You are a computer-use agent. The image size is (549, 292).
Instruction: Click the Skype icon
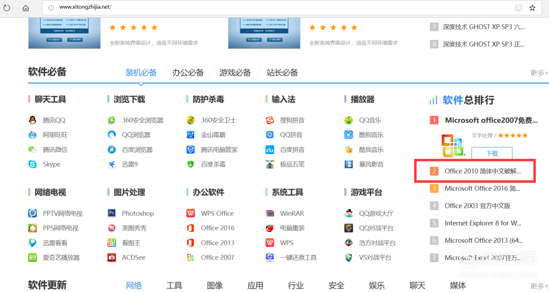click(x=33, y=165)
